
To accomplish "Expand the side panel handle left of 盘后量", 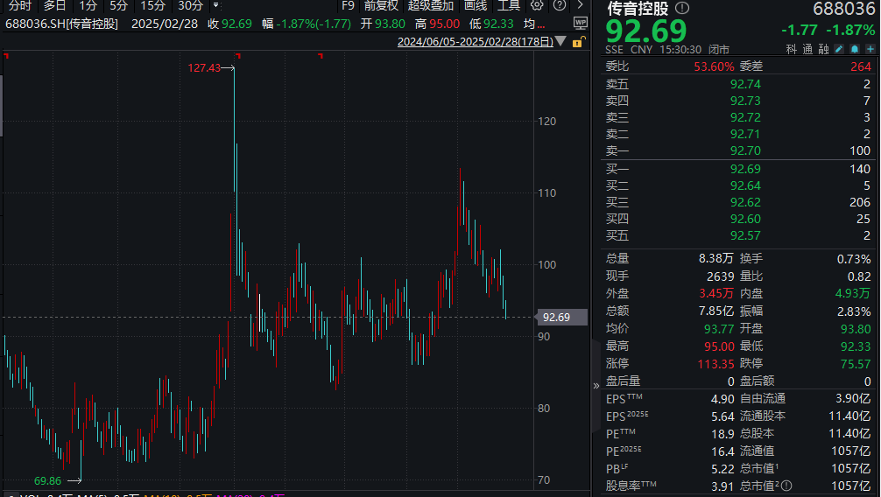I will tap(597, 382).
